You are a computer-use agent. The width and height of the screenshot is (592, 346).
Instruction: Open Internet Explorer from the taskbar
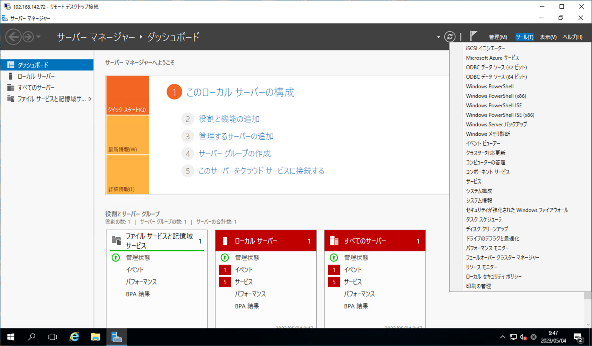pos(74,337)
